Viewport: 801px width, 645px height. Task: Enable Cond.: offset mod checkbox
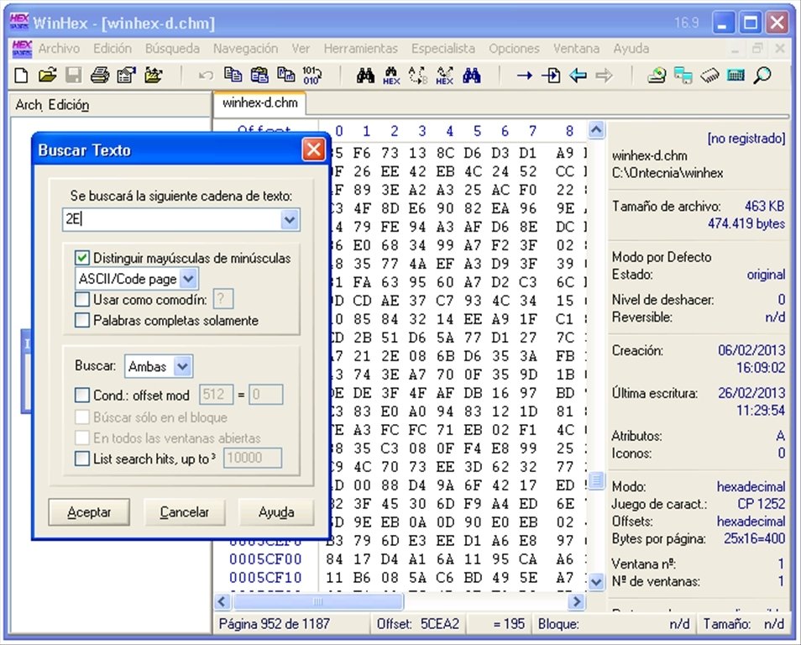coord(82,395)
